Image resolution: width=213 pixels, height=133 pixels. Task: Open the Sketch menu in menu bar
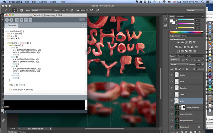coord(43,2)
